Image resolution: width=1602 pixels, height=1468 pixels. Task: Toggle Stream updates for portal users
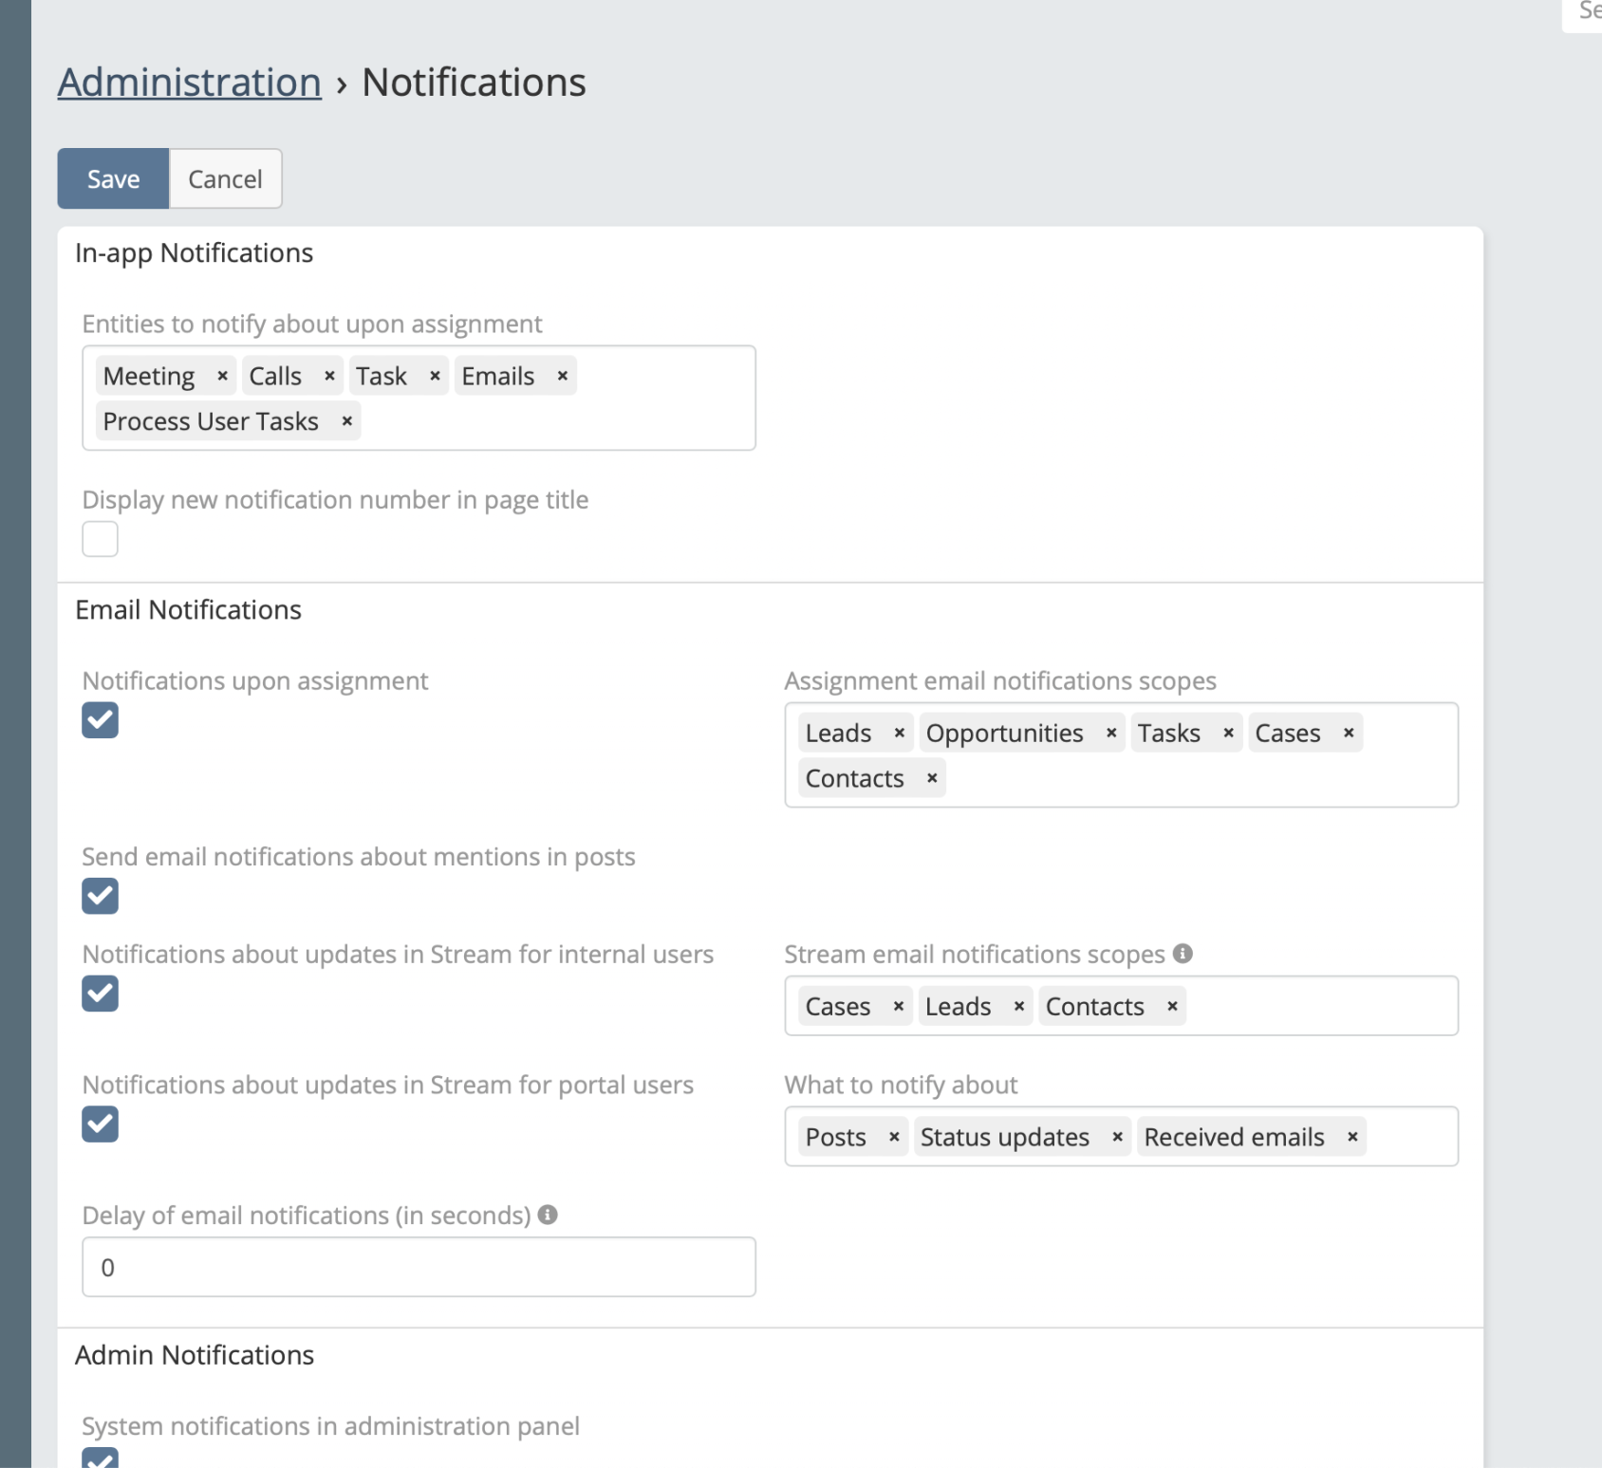click(x=100, y=1124)
